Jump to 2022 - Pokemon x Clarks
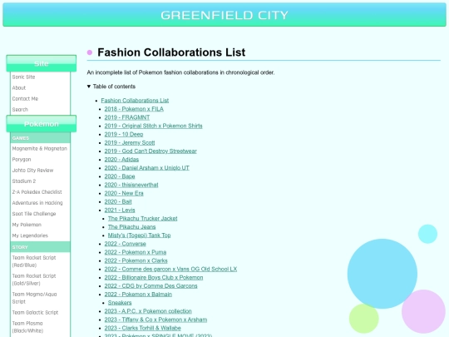The width and height of the screenshot is (449, 337). coord(136,260)
